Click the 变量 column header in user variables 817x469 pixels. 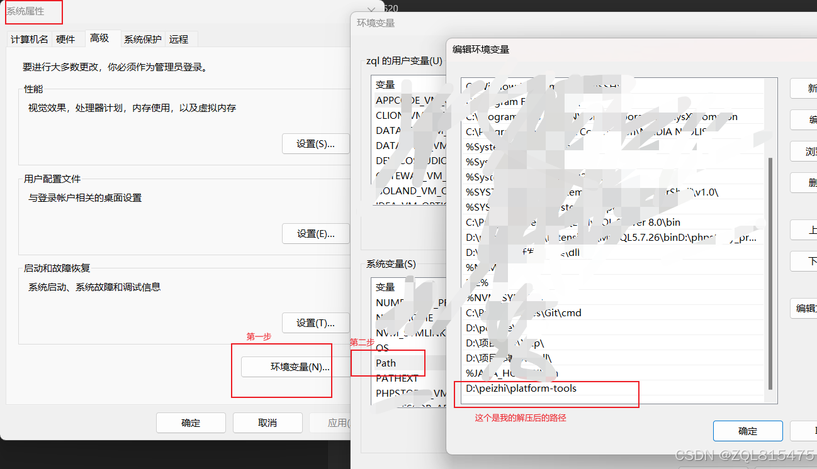click(409, 85)
